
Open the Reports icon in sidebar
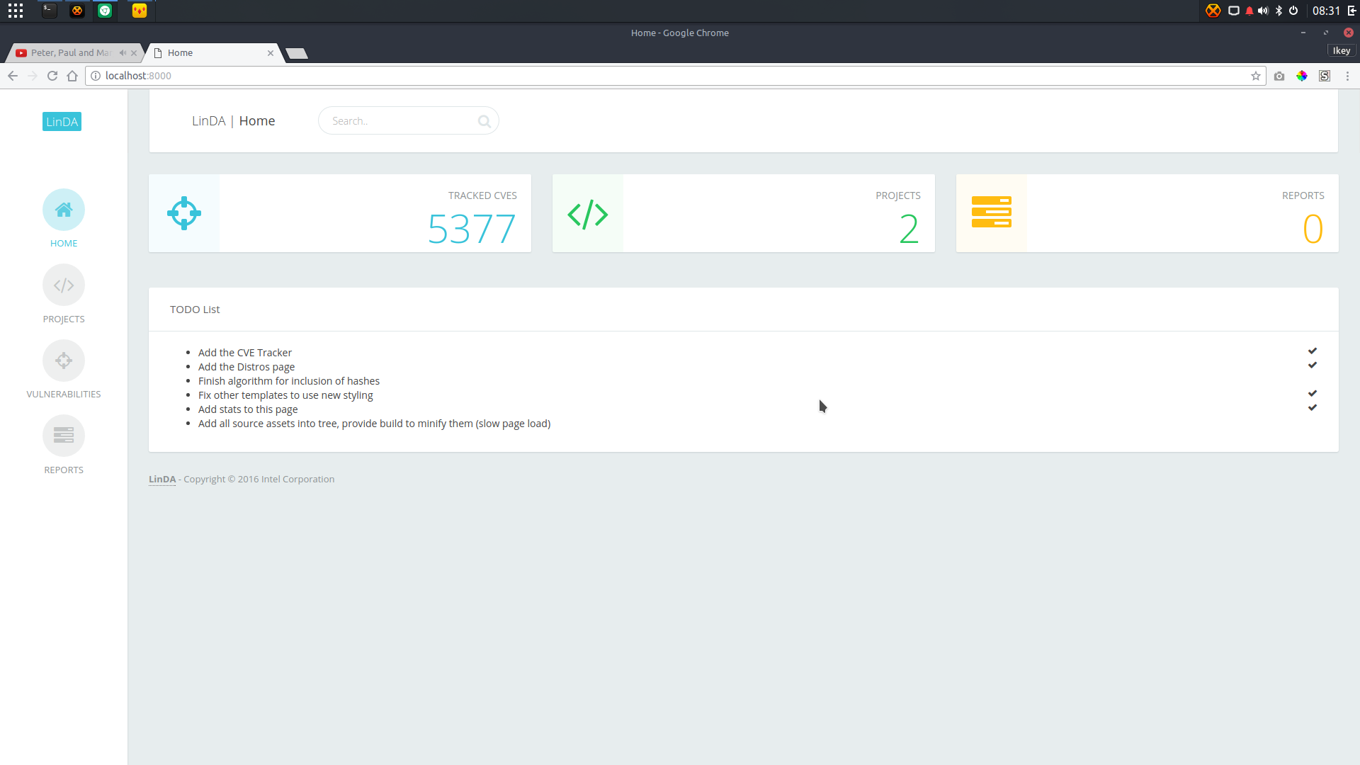[x=64, y=436]
